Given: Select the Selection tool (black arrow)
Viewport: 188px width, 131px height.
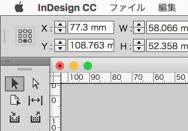Looking at the screenshot, I should tap(15, 84).
